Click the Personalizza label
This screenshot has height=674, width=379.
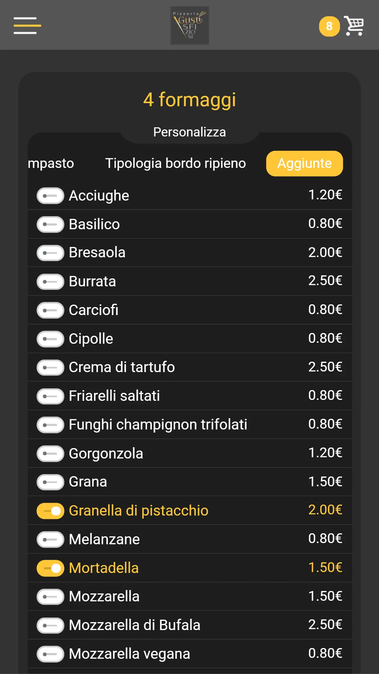[189, 132]
